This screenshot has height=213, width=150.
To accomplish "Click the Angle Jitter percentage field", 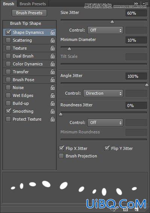I will pos(136,76).
